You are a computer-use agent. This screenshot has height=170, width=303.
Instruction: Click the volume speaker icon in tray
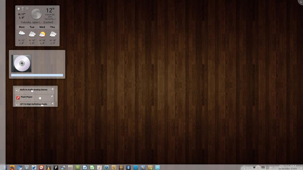pyautogui.click(x=272, y=167)
